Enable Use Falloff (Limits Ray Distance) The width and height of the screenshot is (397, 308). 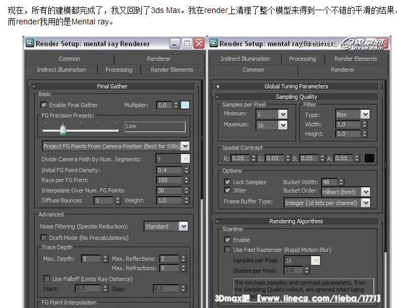click(47, 279)
